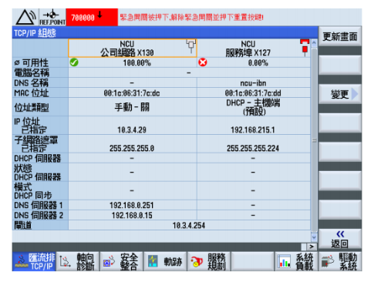Click the 更新畫面 refresh display button
The width and height of the screenshot is (374, 282).
pos(340,37)
